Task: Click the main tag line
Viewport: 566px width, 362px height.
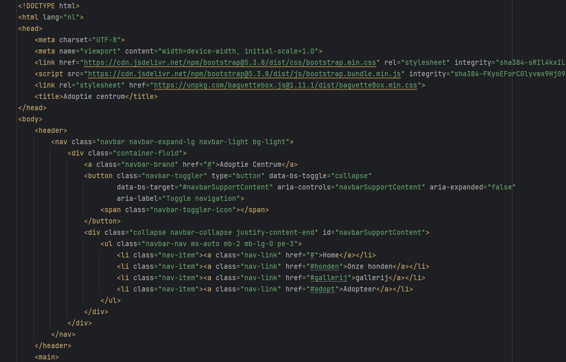Action: pyautogui.click(x=47, y=357)
